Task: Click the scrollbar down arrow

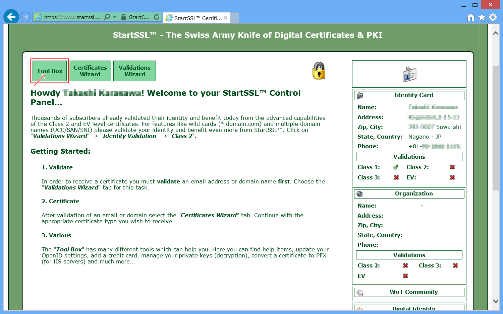Action: (496, 301)
